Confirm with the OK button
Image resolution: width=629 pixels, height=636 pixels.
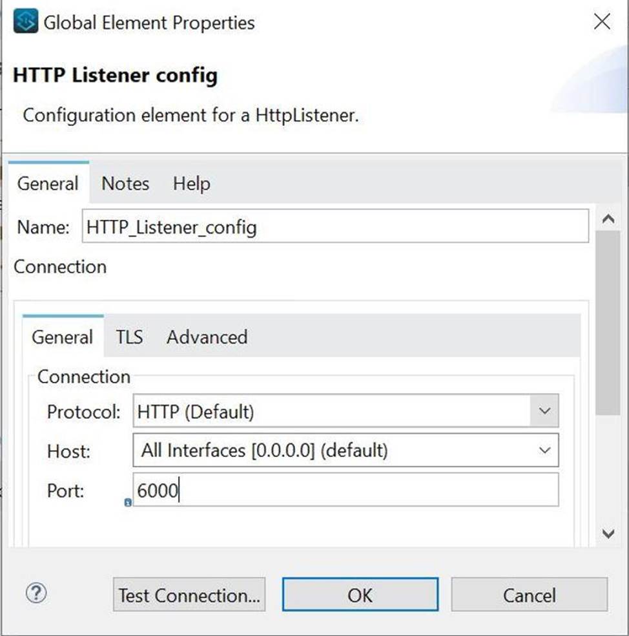coord(360,595)
